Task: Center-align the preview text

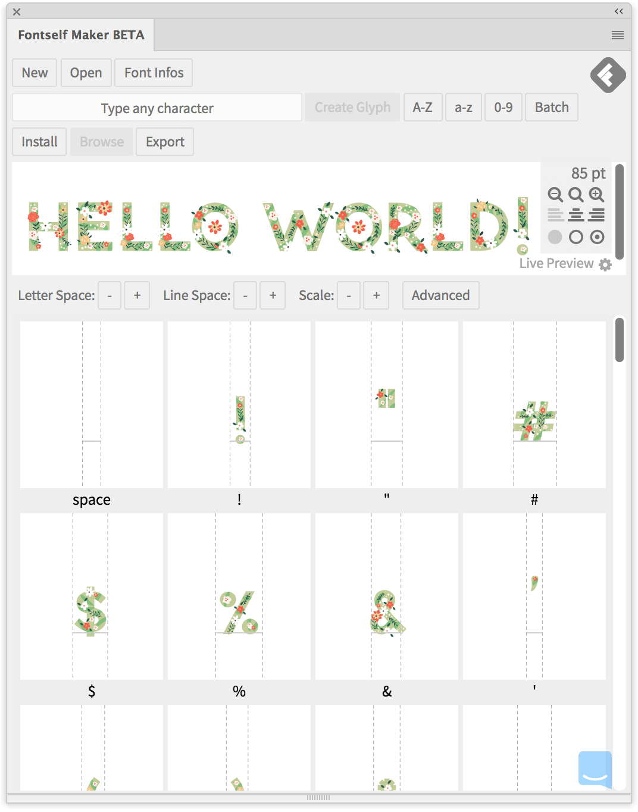Action: [576, 216]
